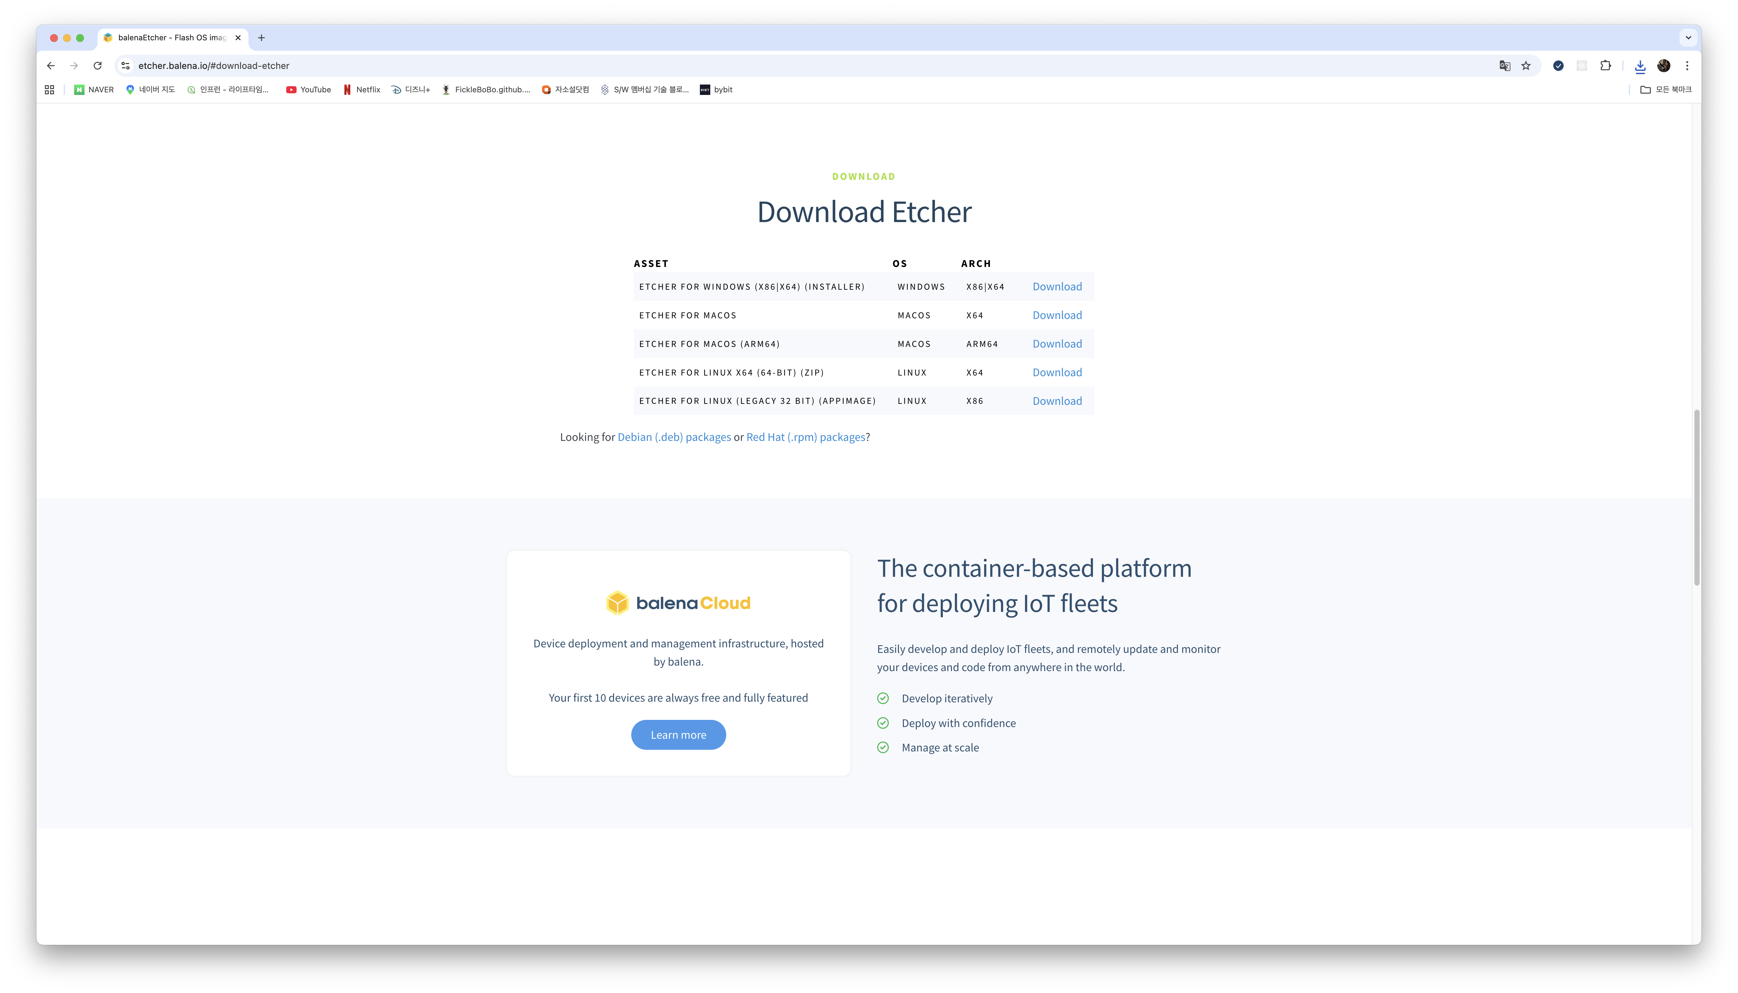The height and width of the screenshot is (993, 1738).
Task: Open the Extensions puzzle icon
Action: pos(1605,65)
